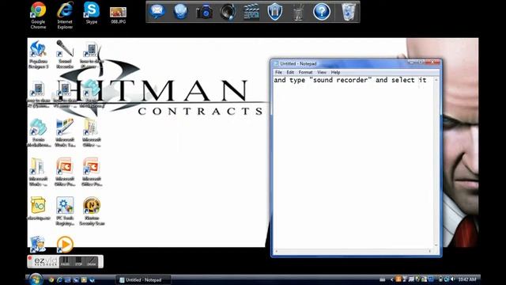The width and height of the screenshot is (506, 285).
Task: Open Notepad File menu
Action: click(x=278, y=72)
